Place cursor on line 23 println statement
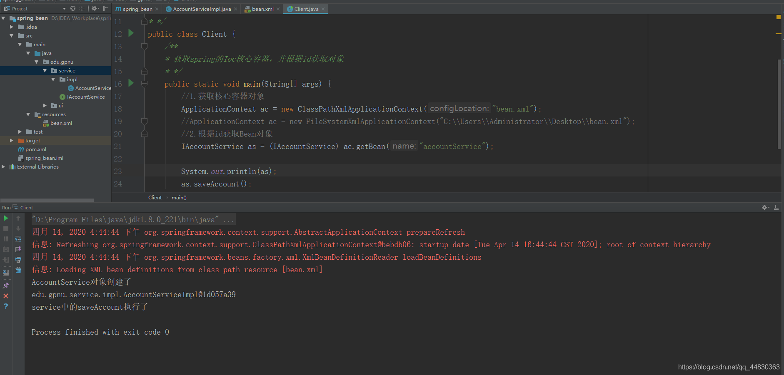The height and width of the screenshot is (375, 784). 229,171
